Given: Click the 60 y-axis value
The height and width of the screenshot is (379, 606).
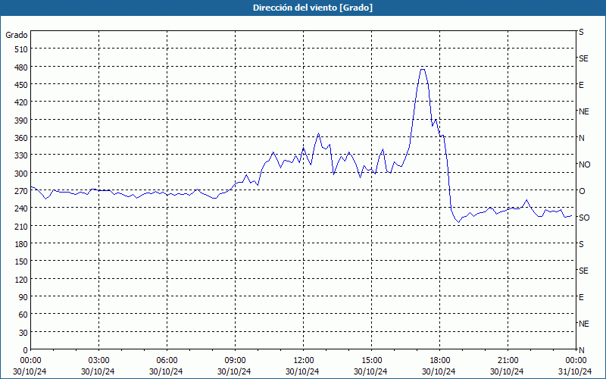Looking at the screenshot, I should (23, 315).
